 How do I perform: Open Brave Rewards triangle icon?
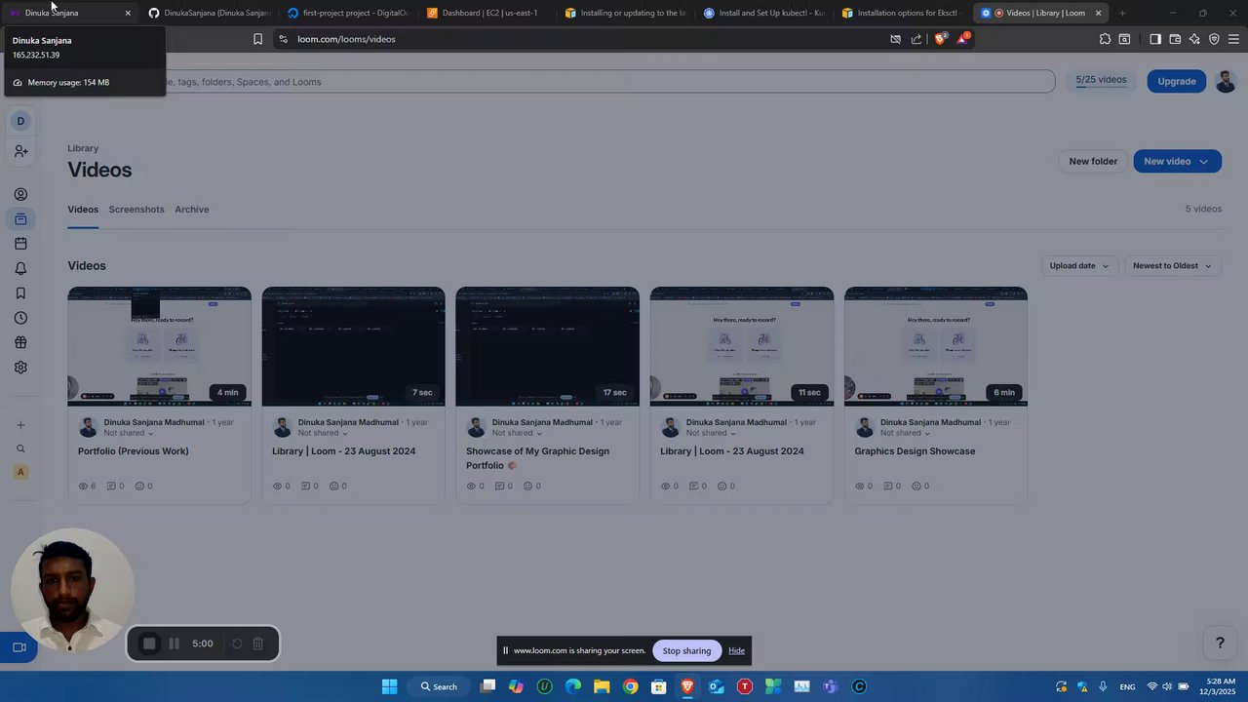tap(963, 39)
